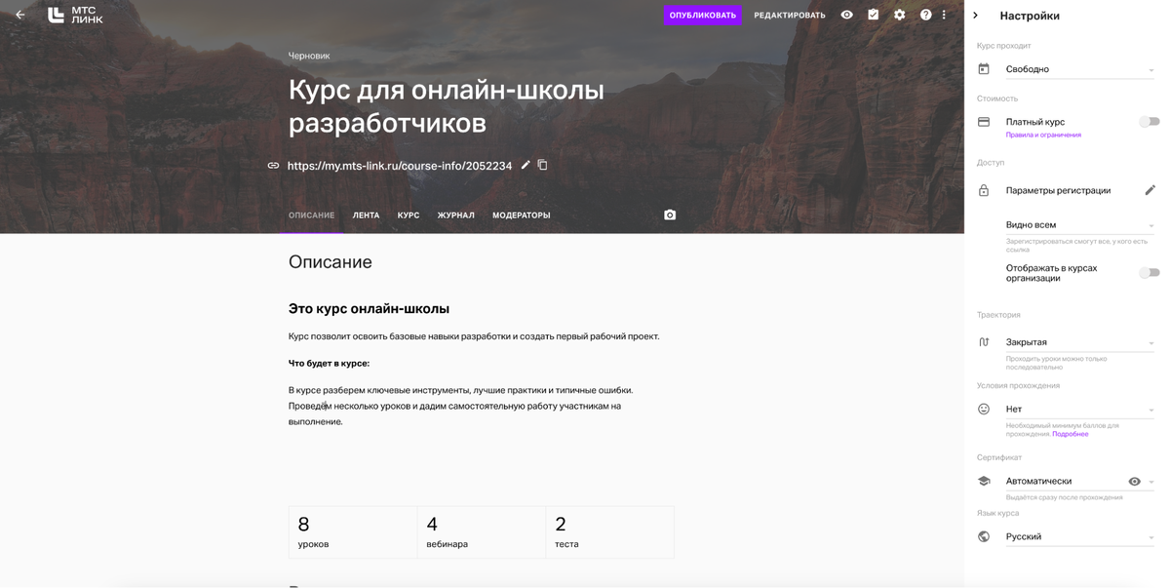
Task: Click the credit card icon near Платный курс
Action: pos(984,122)
